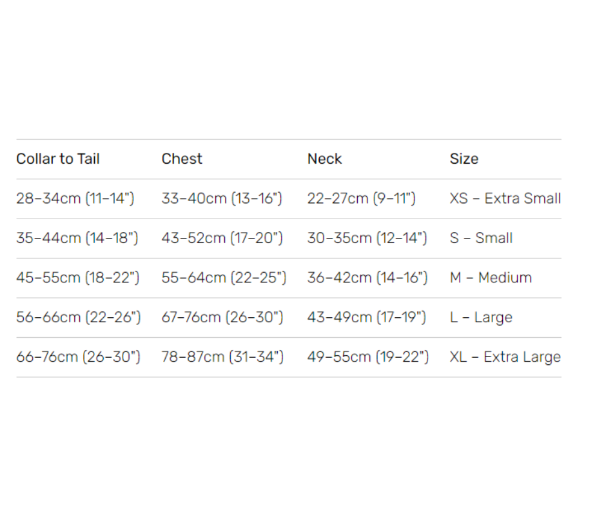Click the Collar to Tail column header
This screenshot has height=508, width=606.
(x=58, y=159)
